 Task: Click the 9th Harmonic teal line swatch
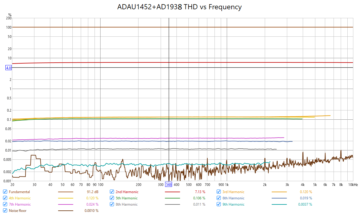[279, 204]
